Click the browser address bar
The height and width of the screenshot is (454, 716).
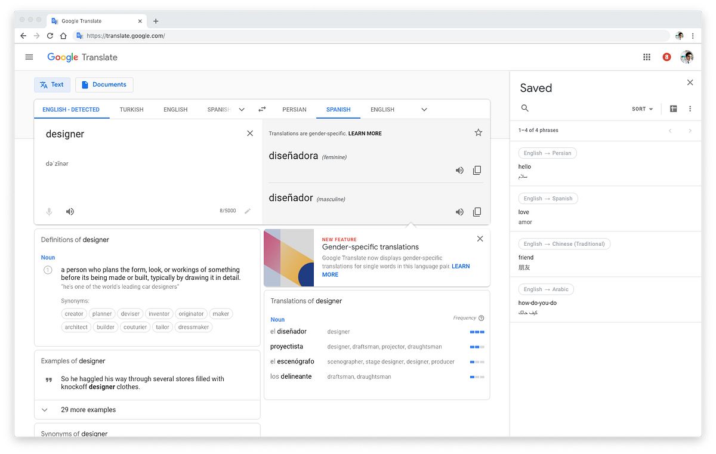(x=371, y=36)
